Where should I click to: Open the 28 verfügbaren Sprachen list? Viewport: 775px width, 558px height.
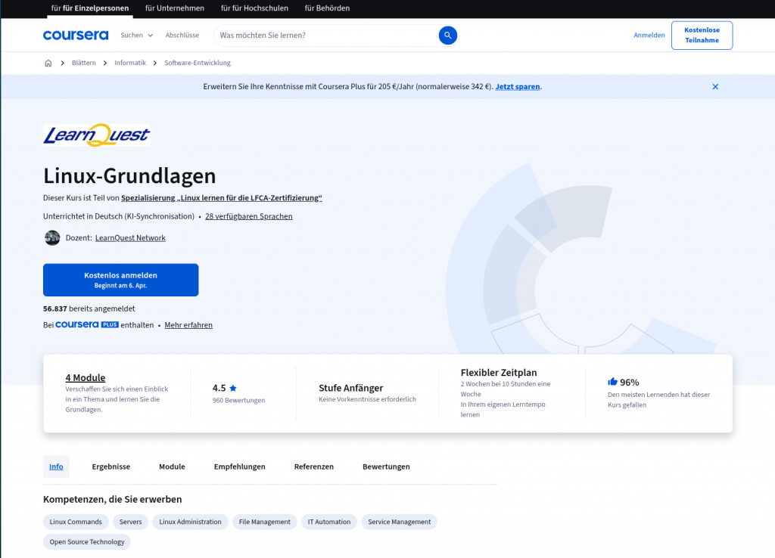(x=248, y=216)
